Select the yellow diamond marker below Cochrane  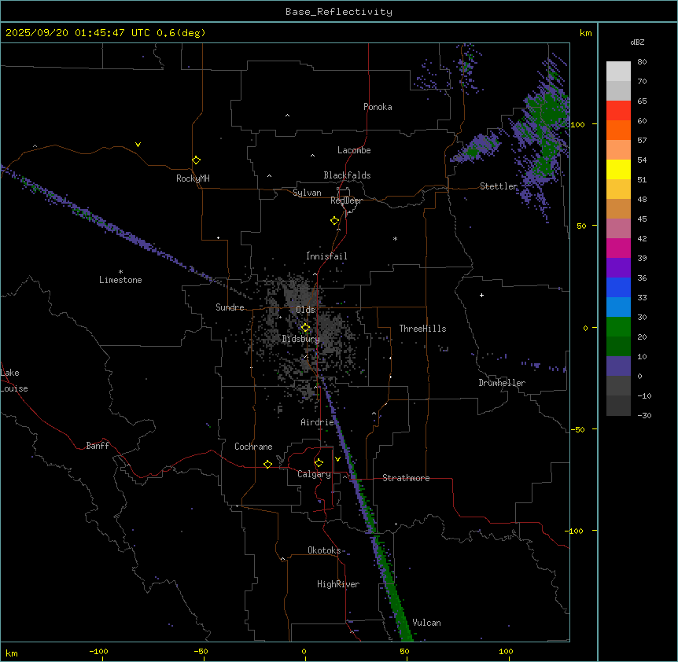[267, 464]
